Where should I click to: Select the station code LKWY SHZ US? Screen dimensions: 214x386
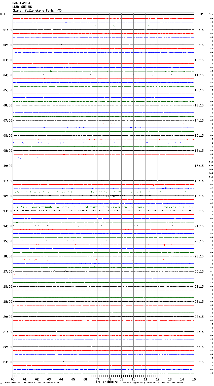(x=22, y=7)
